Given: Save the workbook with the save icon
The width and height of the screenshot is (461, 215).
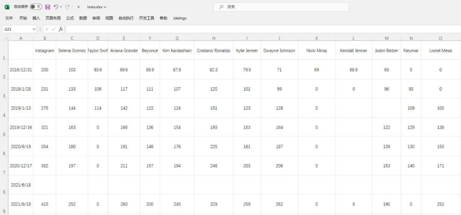Looking at the screenshot, I should point(48,7).
